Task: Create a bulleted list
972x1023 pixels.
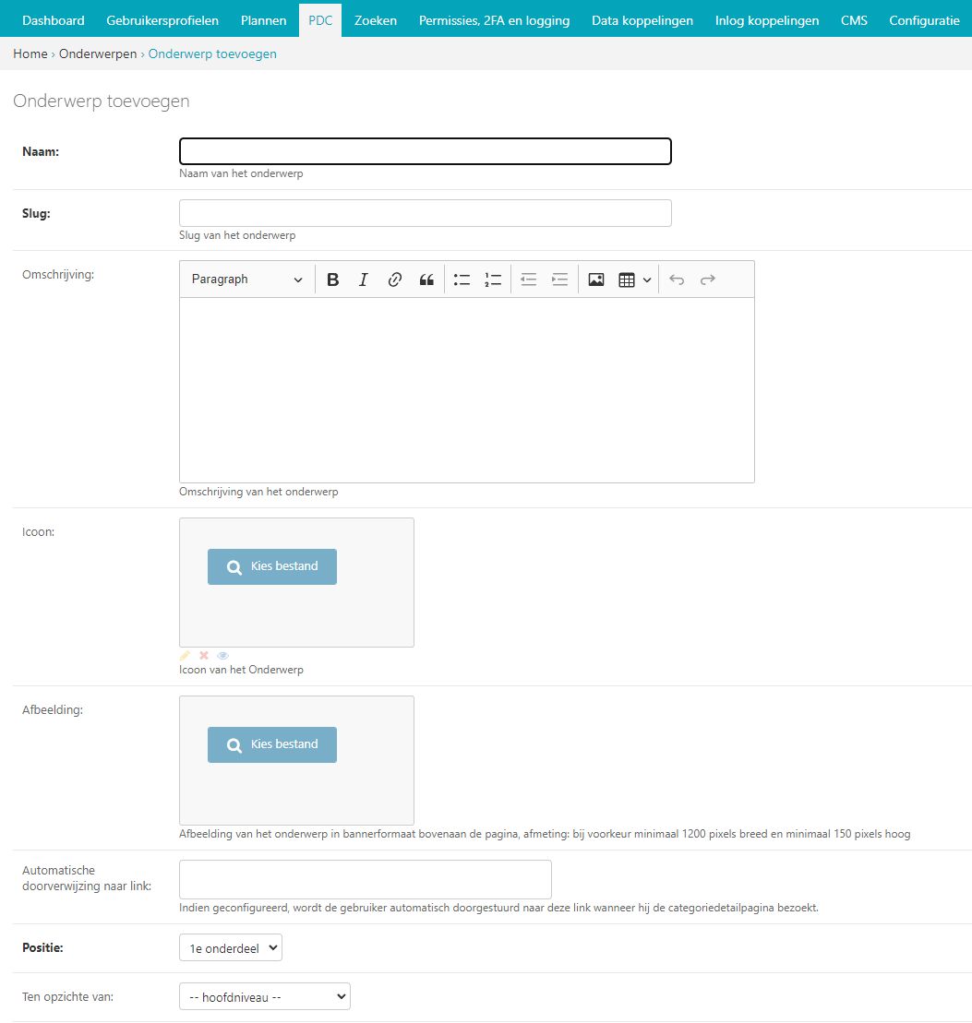Action: pyautogui.click(x=462, y=280)
